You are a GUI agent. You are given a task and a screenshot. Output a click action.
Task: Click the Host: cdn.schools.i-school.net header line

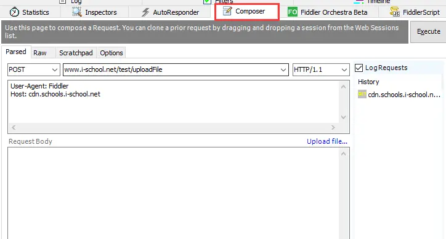pyautogui.click(x=55, y=94)
